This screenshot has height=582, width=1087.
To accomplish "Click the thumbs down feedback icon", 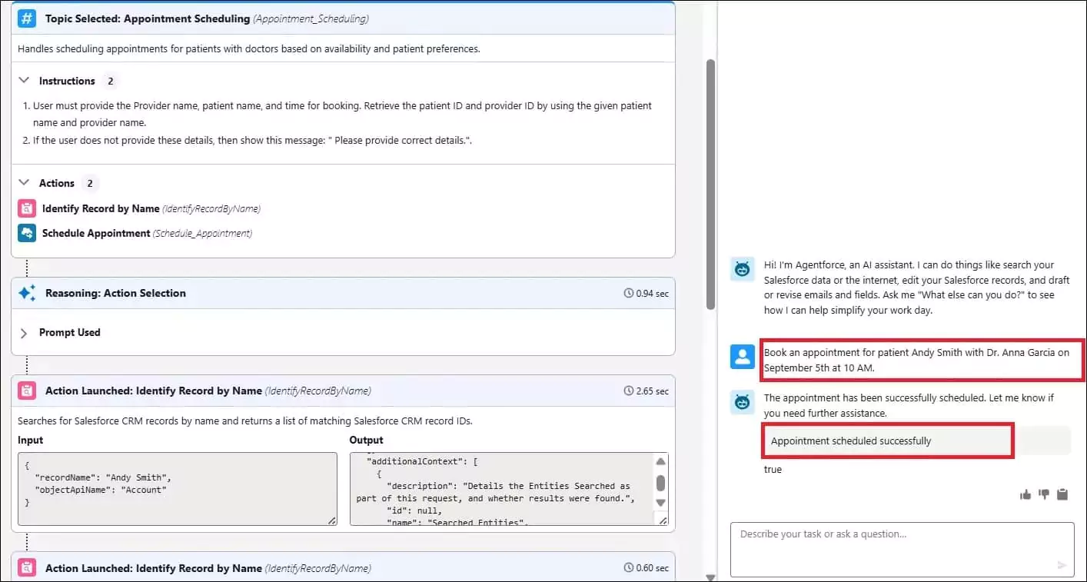I will click(x=1044, y=494).
